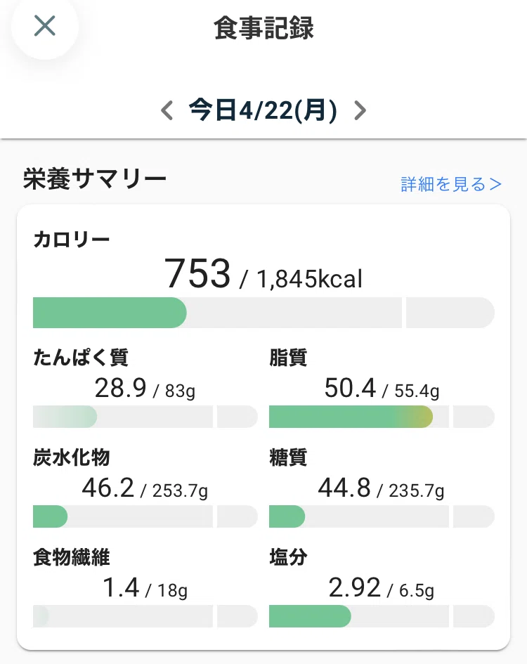Tap the 28.9 protein value
The height and width of the screenshot is (664, 527).
[120, 388]
